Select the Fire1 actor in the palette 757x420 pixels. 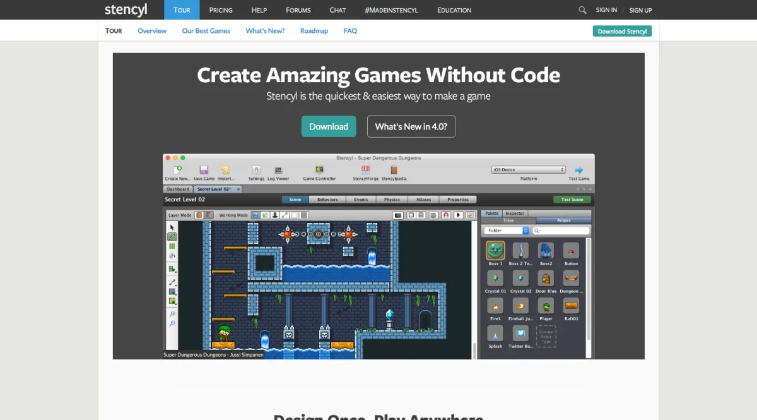[495, 306]
